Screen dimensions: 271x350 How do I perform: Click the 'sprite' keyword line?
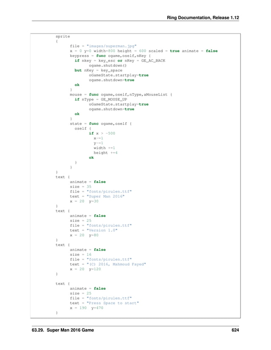point(63,36)
